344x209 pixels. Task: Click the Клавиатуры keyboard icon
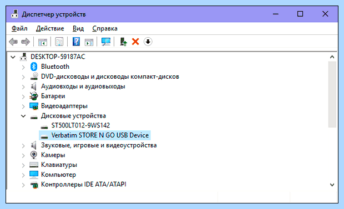[x=34, y=165]
